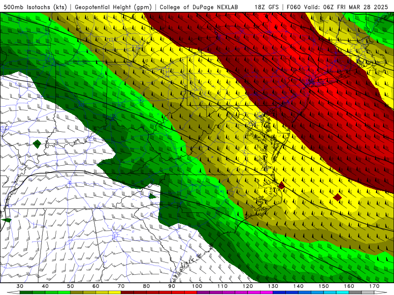The width and height of the screenshot is (394, 295).
Task: Click the '30' value on the color scale
Action: [20, 286]
